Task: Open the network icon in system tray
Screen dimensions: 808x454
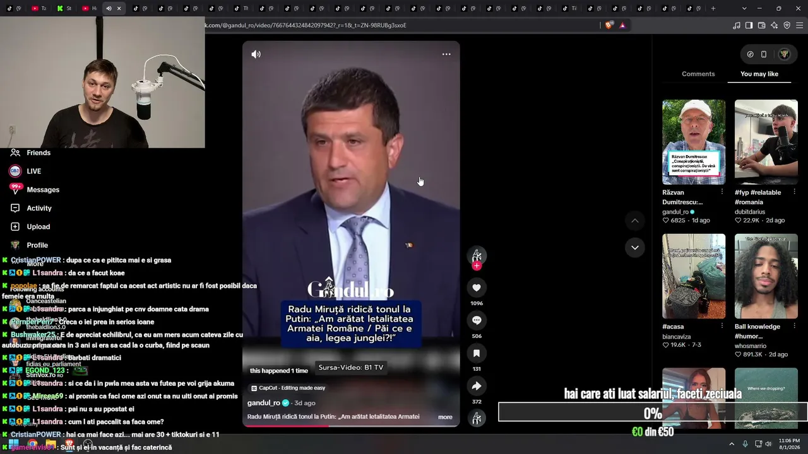Action: 757,444
